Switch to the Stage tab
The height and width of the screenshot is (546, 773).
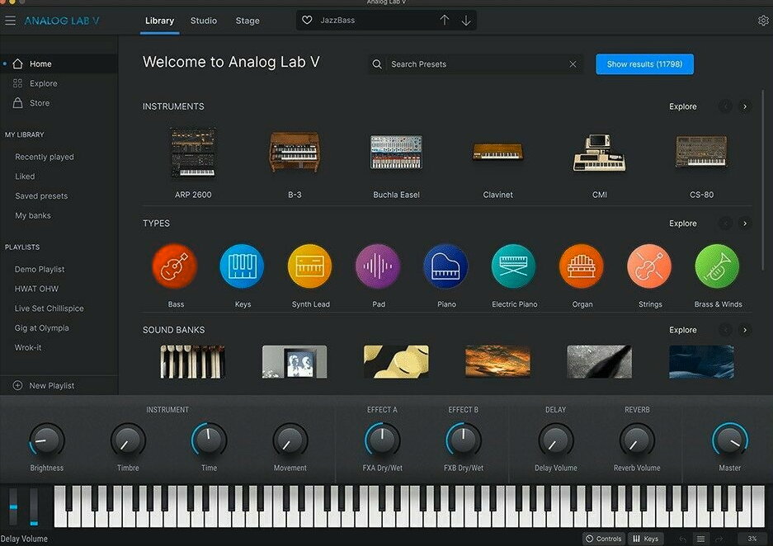coord(247,21)
